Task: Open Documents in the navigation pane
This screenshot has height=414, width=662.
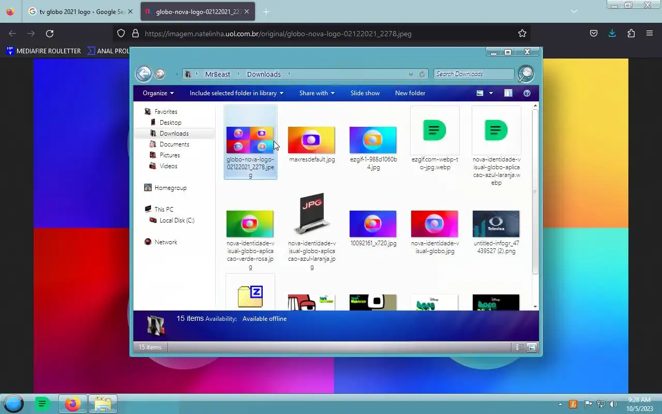Action: point(174,144)
